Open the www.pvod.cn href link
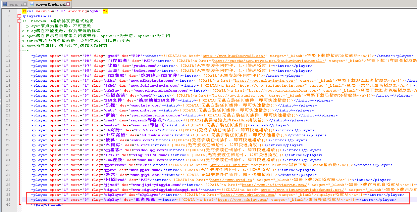Image resolution: width=417 pixels, height=212 pixels. click(x=232, y=180)
